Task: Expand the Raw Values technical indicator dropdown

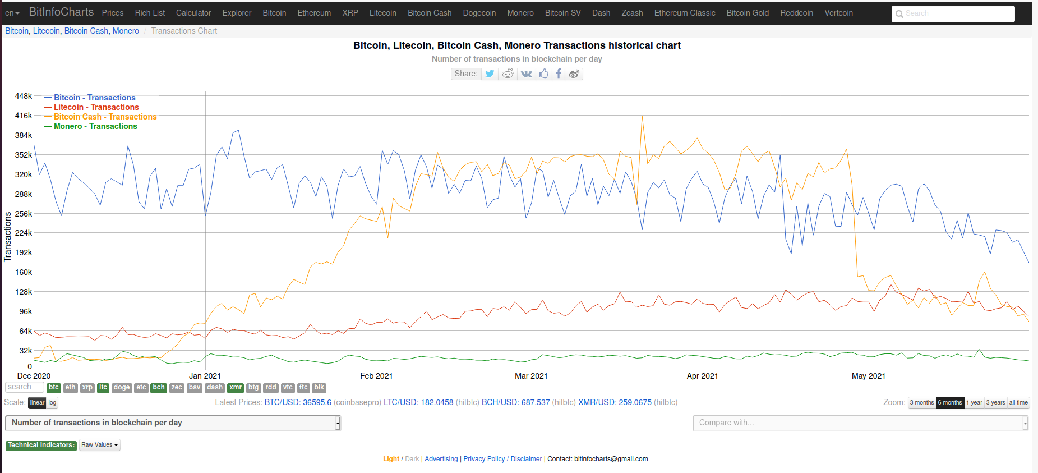Action: (x=100, y=445)
